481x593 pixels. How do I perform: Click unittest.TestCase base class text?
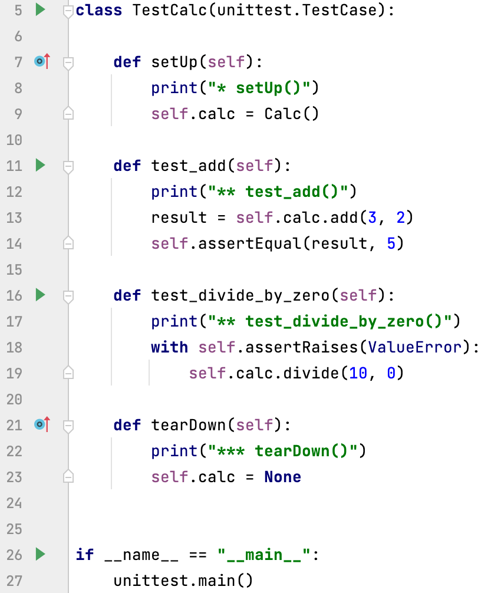pyautogui.click(x=297, y=10)
